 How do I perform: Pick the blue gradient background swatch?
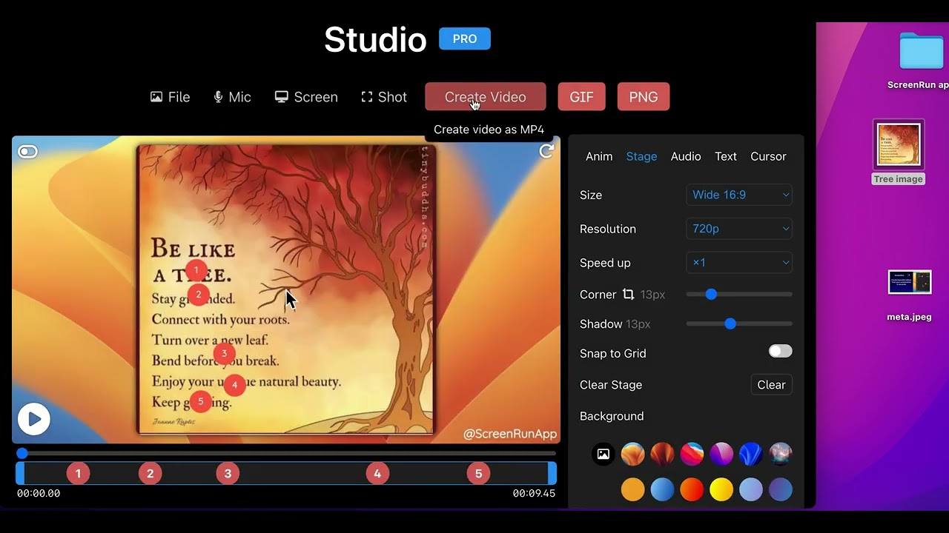[662, 489]
